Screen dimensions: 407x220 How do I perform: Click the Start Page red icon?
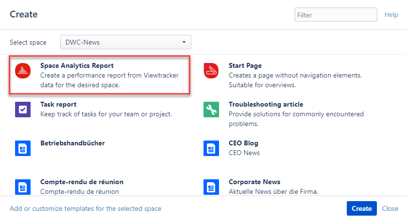tap(211, 71)
